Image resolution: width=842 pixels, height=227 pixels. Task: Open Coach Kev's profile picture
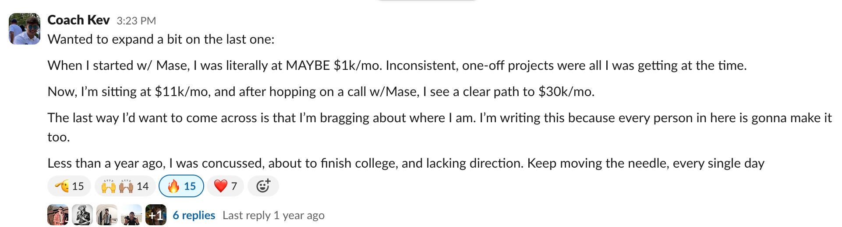pos(25,29)
